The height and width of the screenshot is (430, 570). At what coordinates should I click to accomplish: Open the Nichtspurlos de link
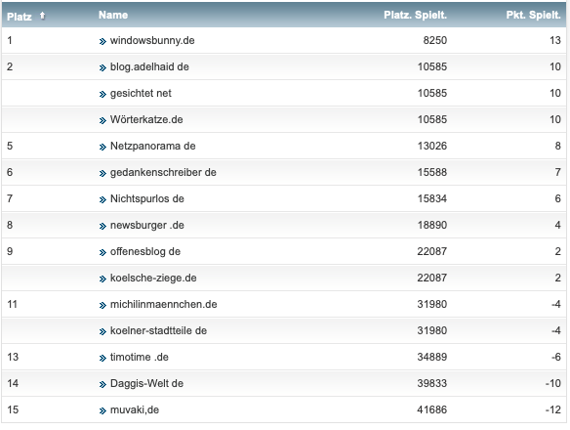coord(146,198)
